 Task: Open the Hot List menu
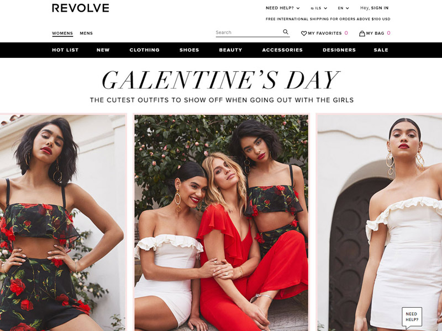pyautogui.click(x=65, y=50)
